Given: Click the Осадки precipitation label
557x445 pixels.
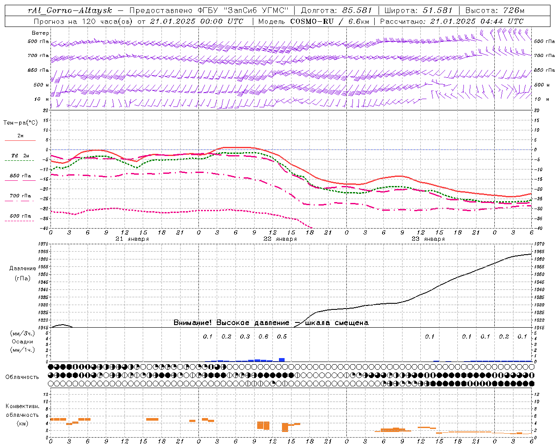Looking at the screenshot, I should (x=22, y=342).
